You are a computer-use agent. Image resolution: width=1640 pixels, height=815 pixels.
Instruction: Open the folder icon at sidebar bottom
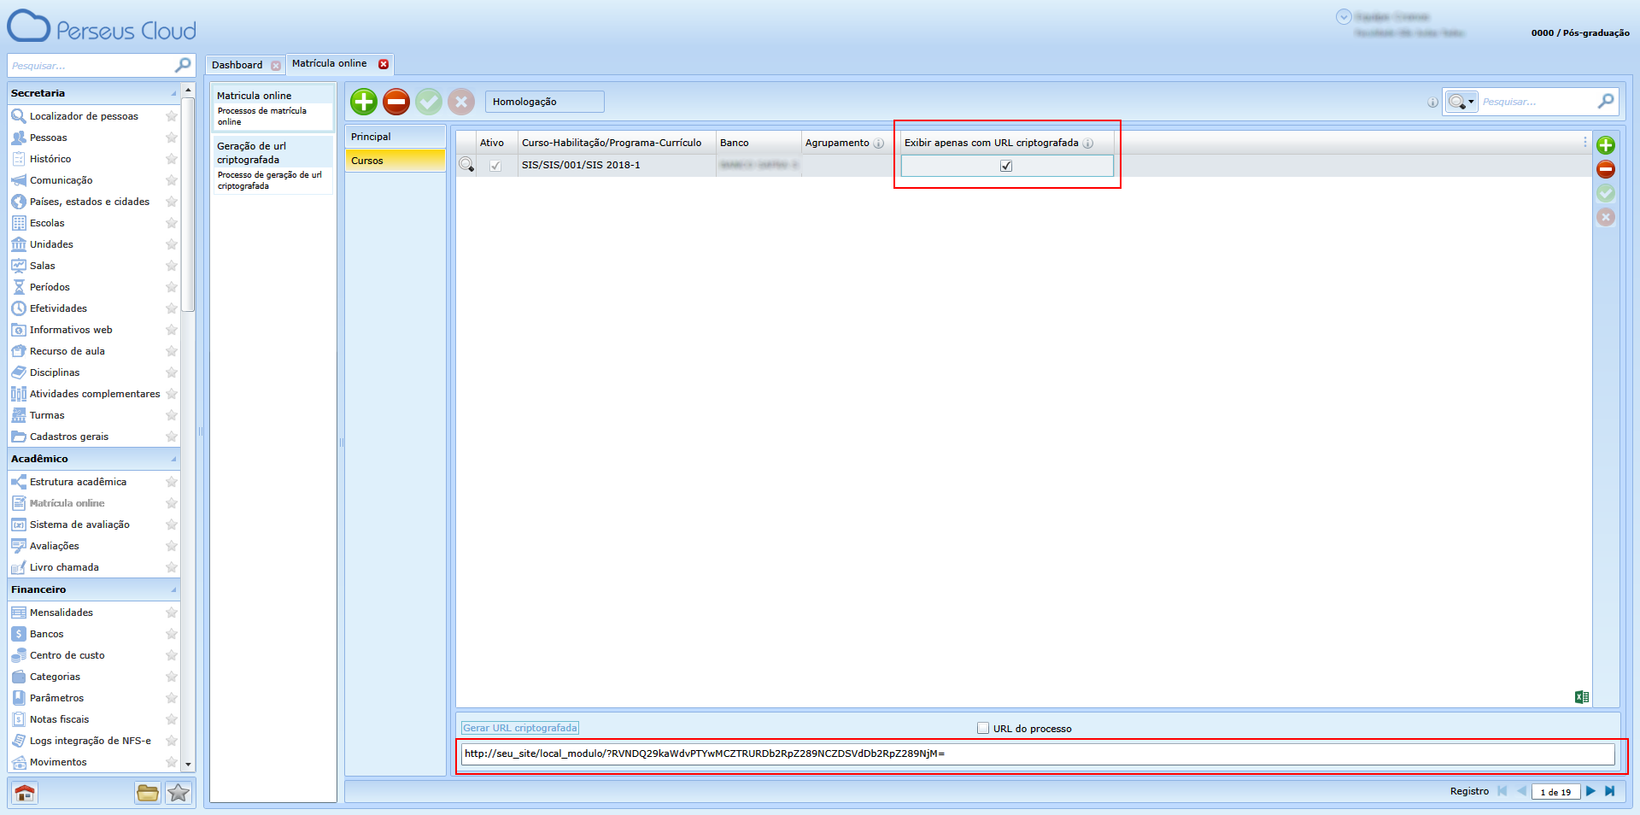[147, 793]
